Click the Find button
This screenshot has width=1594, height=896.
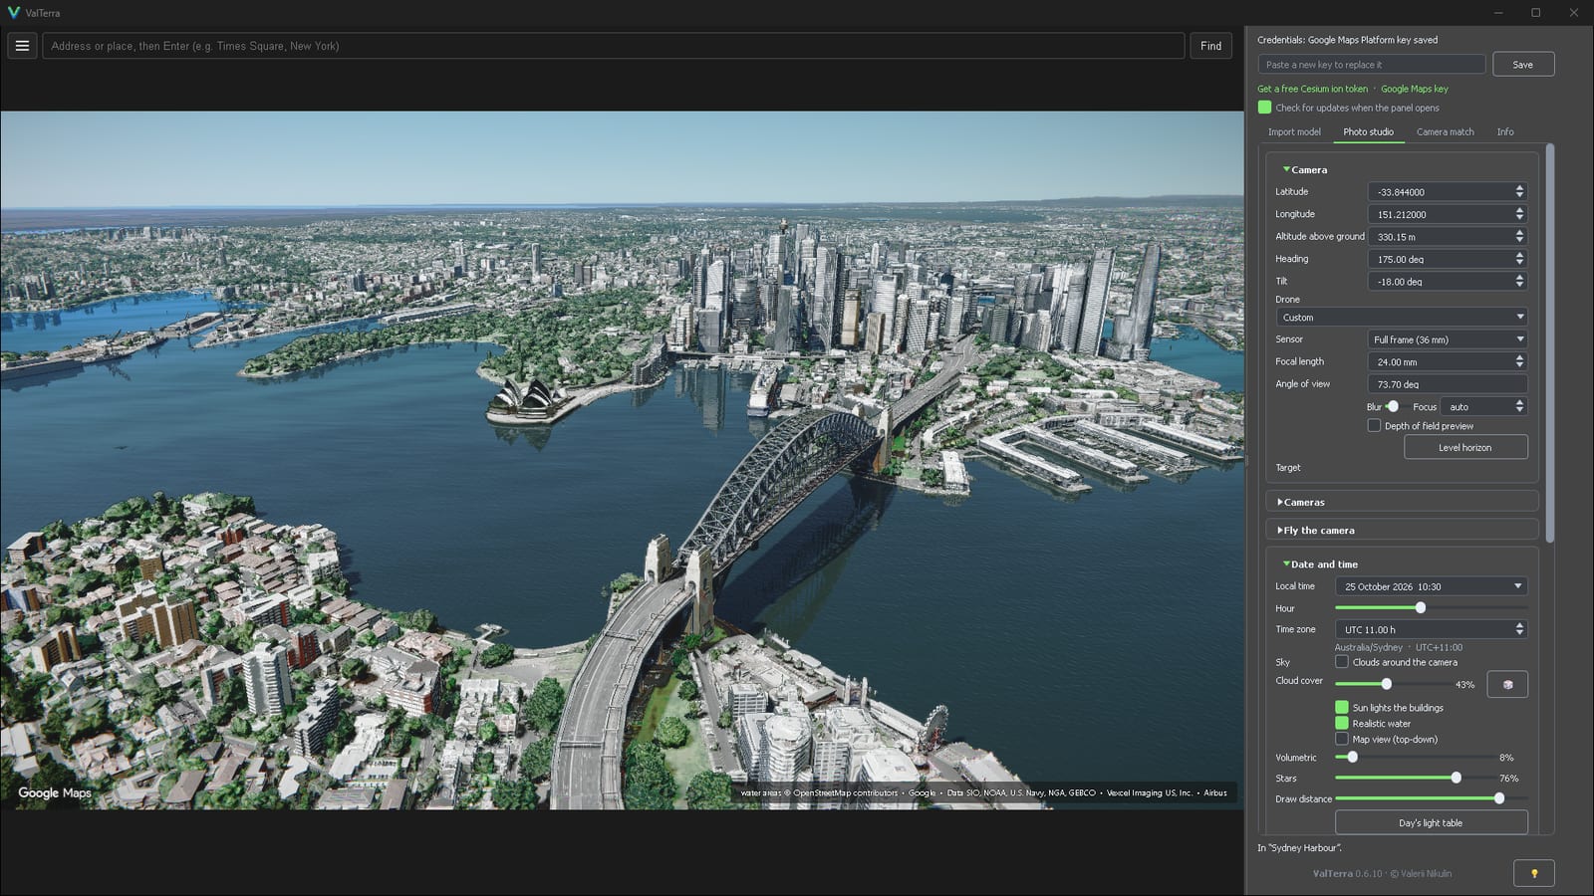[1210, 46]
